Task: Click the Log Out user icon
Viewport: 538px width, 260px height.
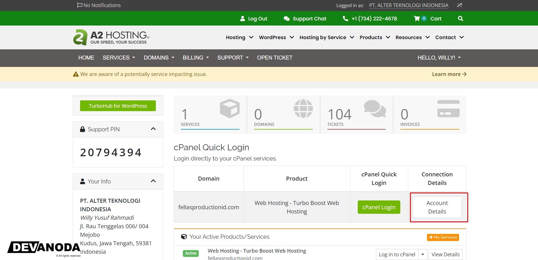Action: [x=242, y=18]
